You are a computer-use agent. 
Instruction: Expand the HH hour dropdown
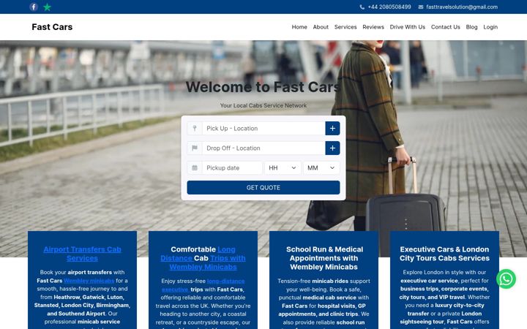click(x=283, y=168)
